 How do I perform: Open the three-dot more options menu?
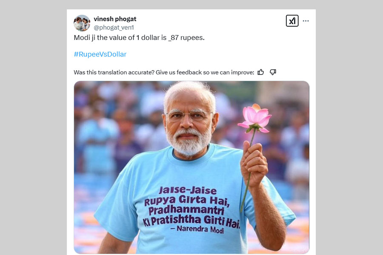pyautogui.click(x=306, y=21)
